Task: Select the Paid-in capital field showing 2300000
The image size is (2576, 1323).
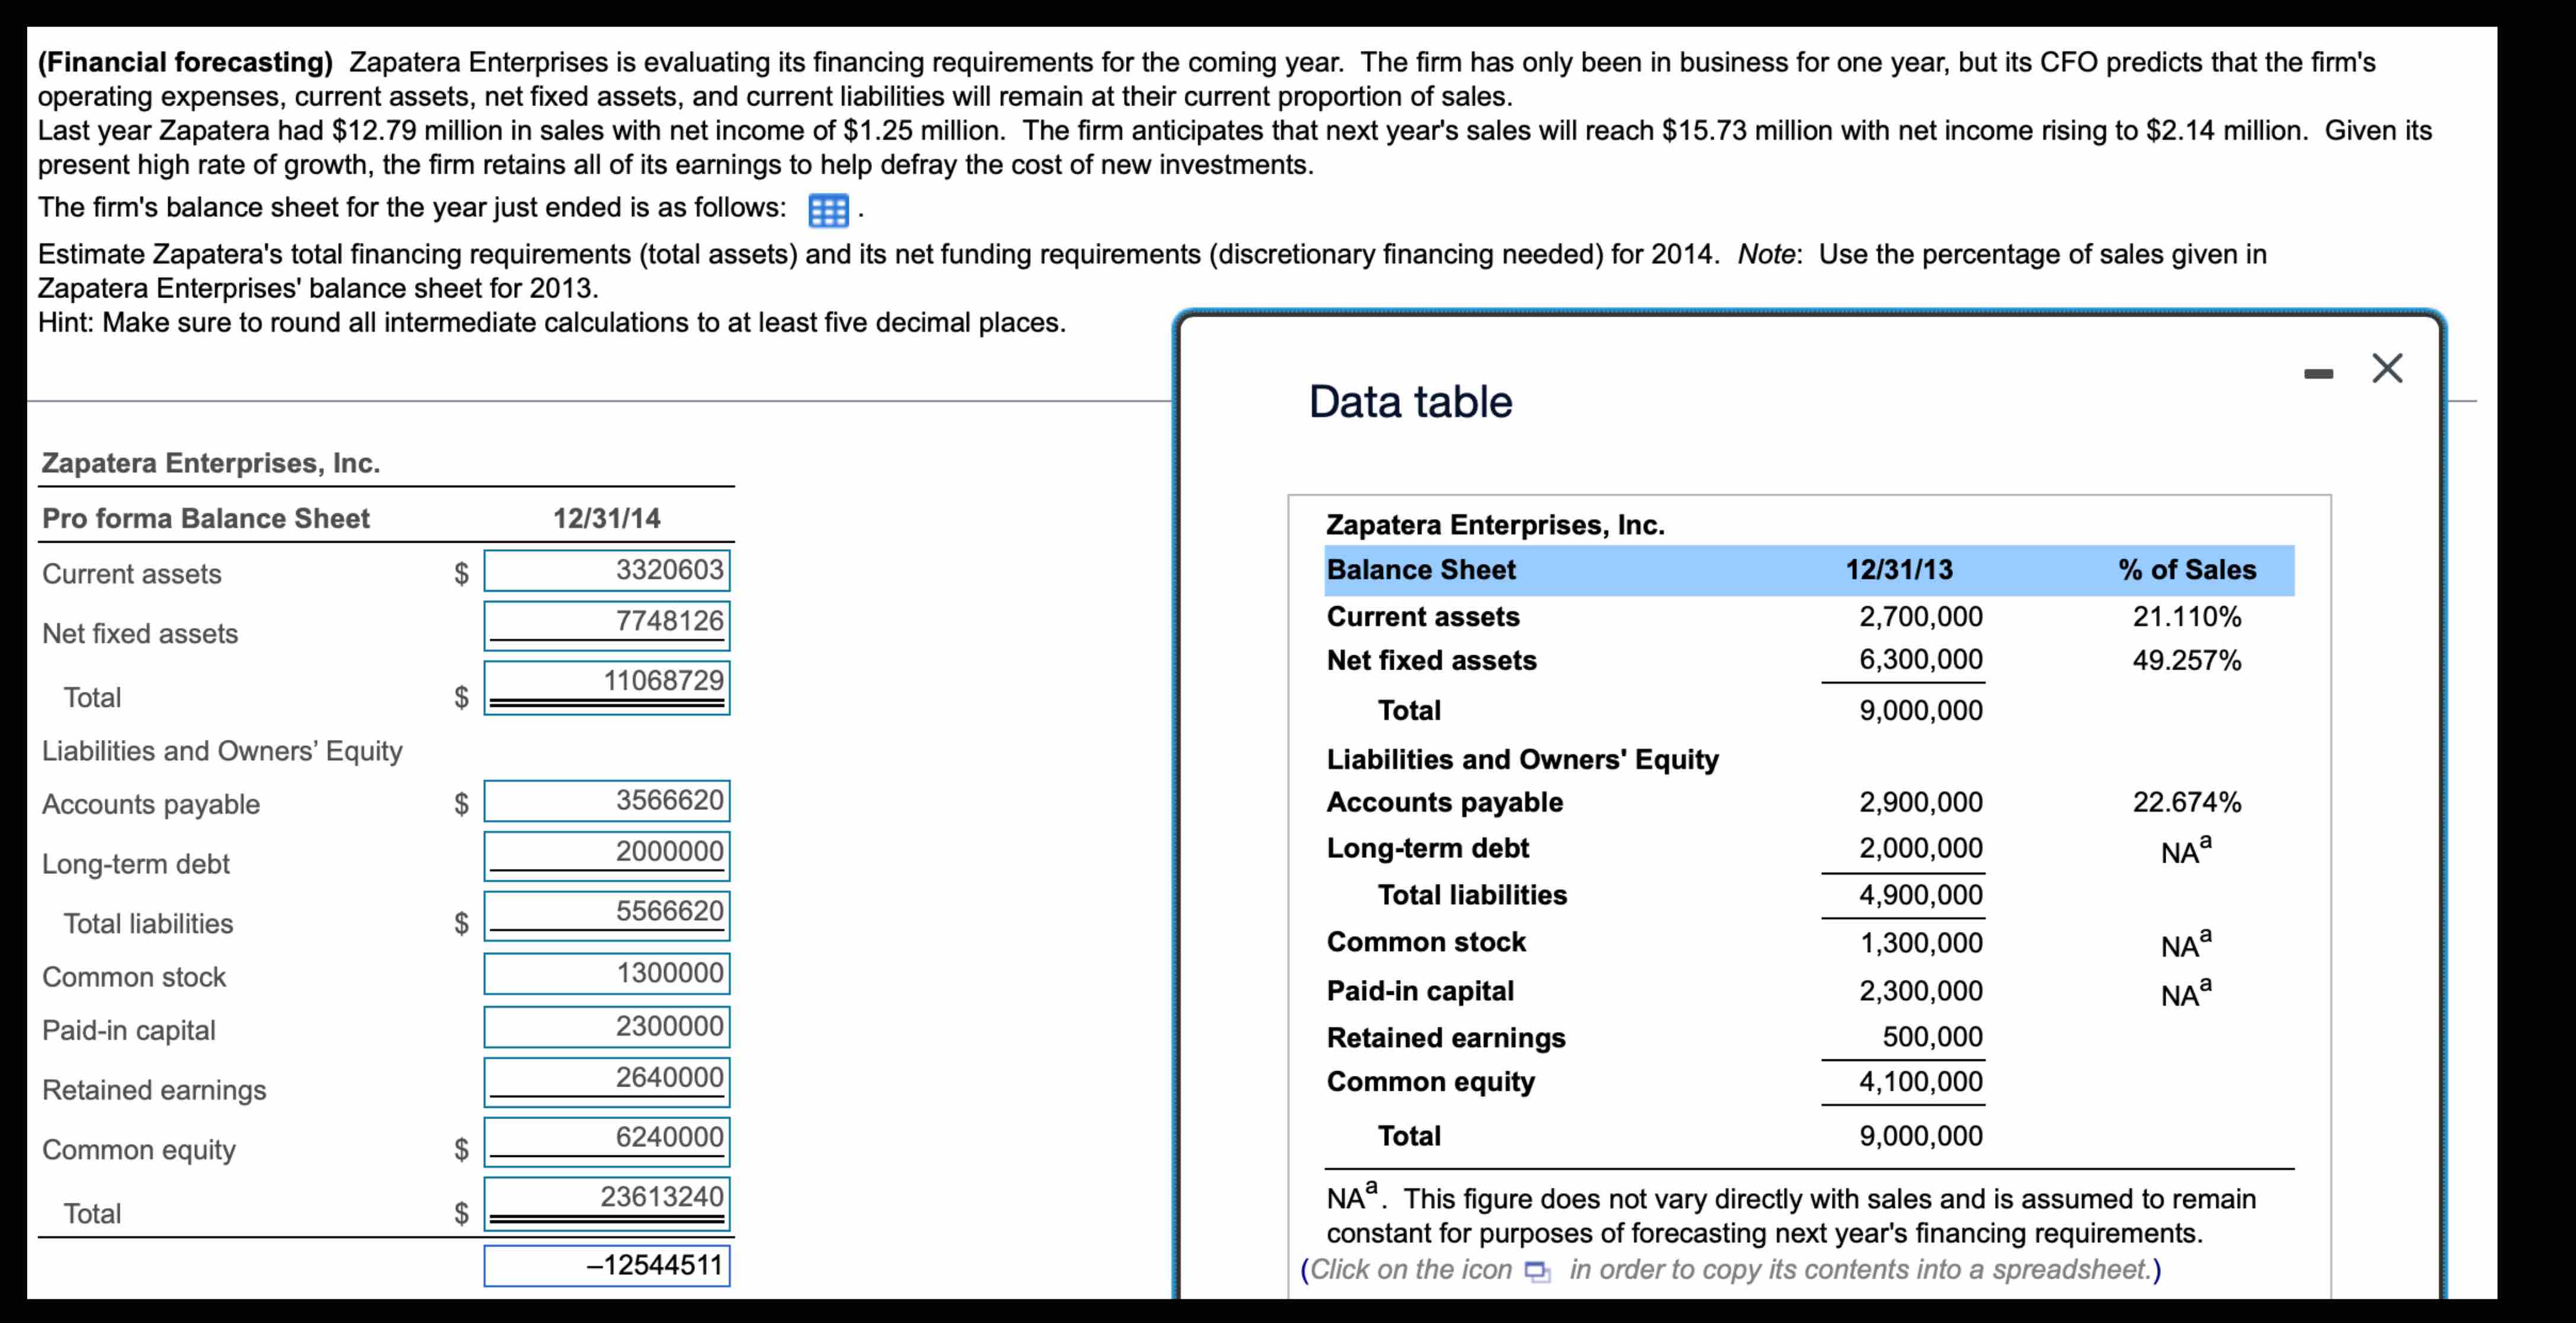Action: [607, 1026]
